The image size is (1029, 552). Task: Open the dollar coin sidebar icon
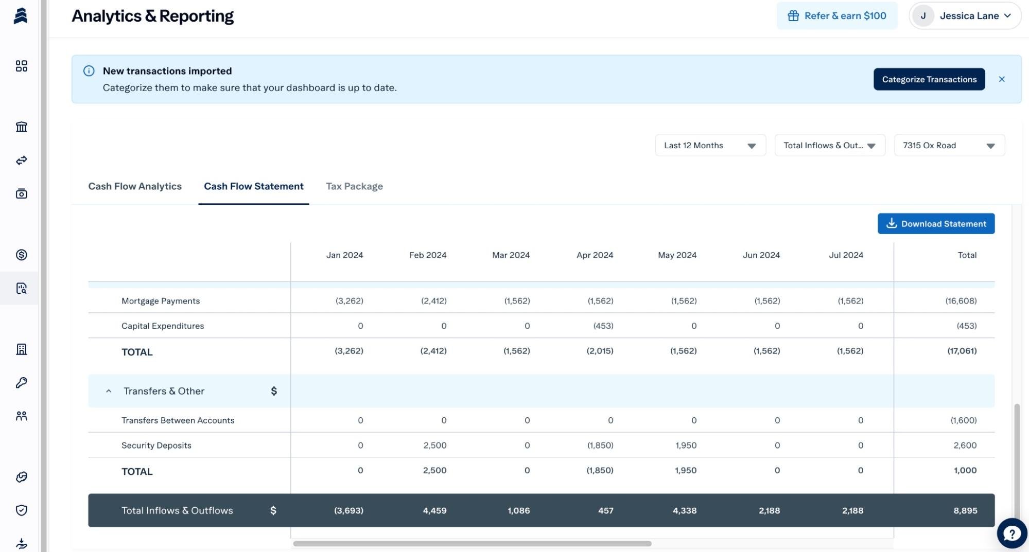click(x=21, y=255)
